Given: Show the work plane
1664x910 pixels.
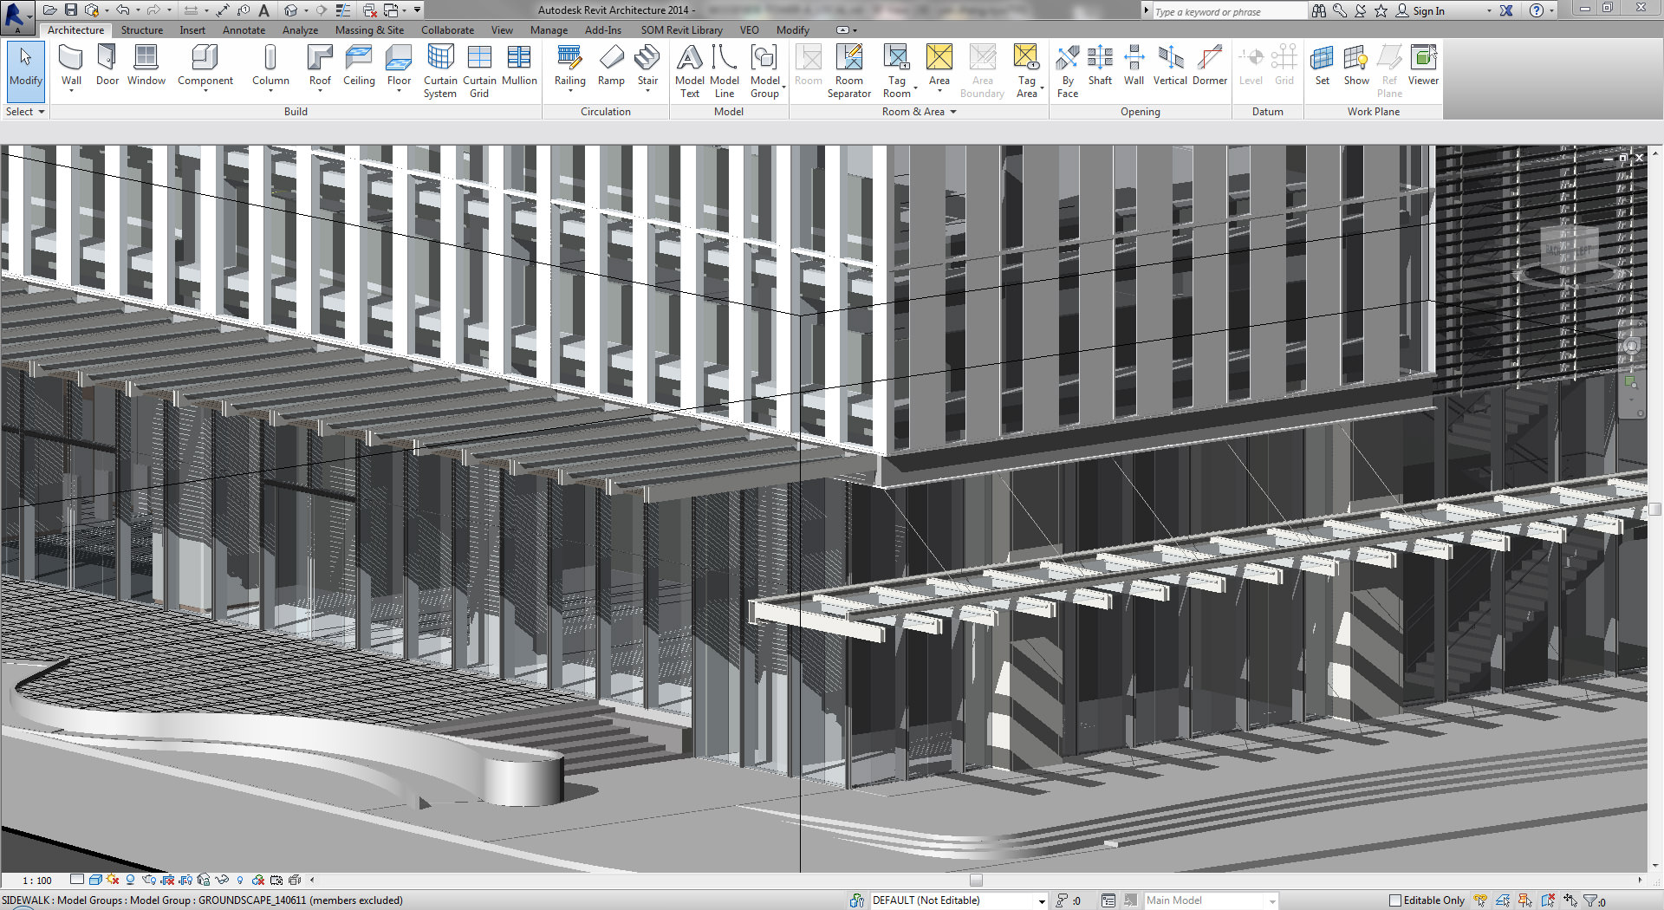Looking at the screenshot, I should pyautogui.click(x=1356, y=67).
